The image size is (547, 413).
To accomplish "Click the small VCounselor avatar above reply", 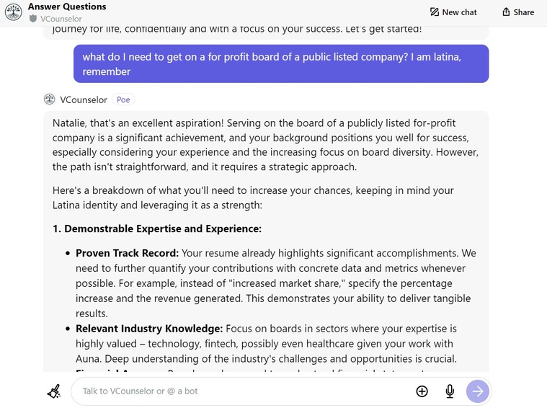I will pos(49,99).
